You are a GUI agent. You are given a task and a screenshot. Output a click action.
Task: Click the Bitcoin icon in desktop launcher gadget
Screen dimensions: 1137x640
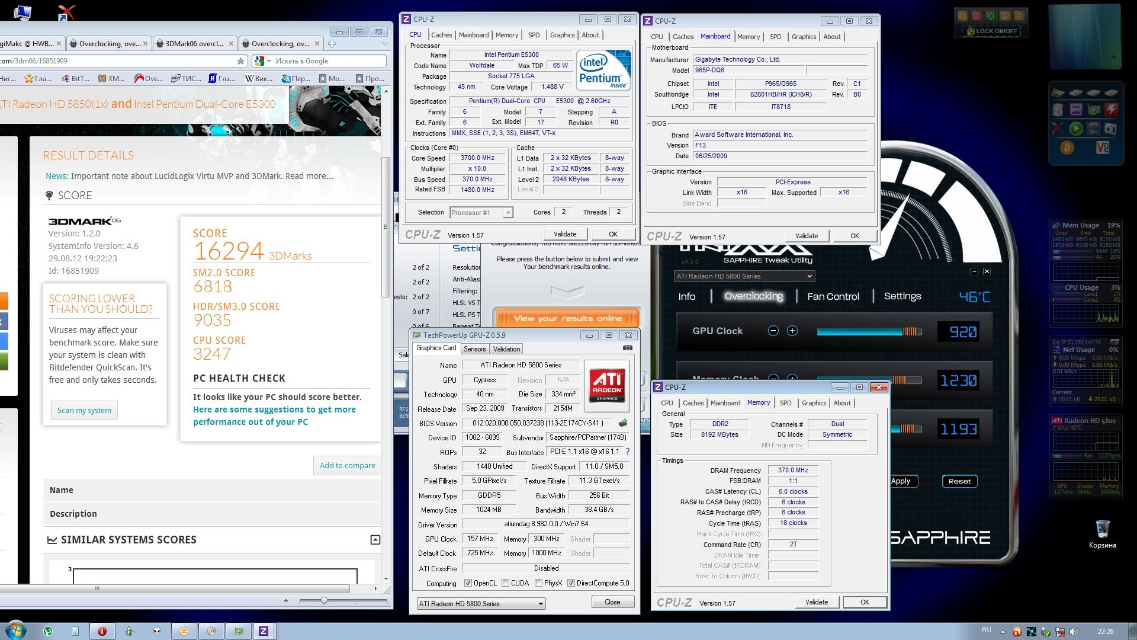tap(1067, 148)
